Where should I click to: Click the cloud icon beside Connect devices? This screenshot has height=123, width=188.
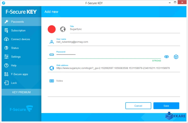6,39
